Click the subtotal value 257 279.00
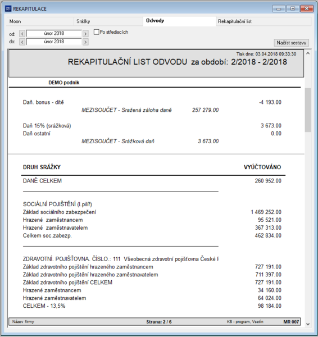This screenshot has width=318, height=337. [x=205, y=110]
